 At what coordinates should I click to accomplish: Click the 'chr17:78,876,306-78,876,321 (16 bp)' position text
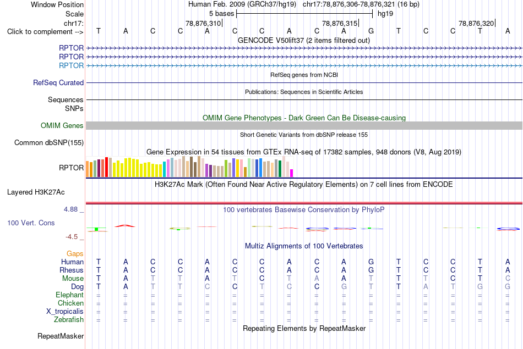coord(361,4)
